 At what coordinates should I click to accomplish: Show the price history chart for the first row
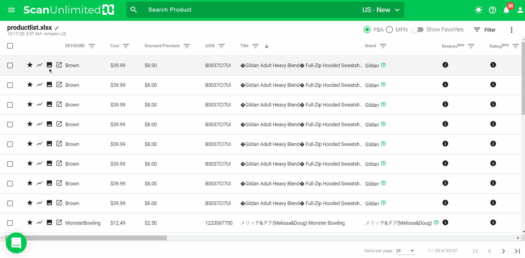(x=39, y=65)
